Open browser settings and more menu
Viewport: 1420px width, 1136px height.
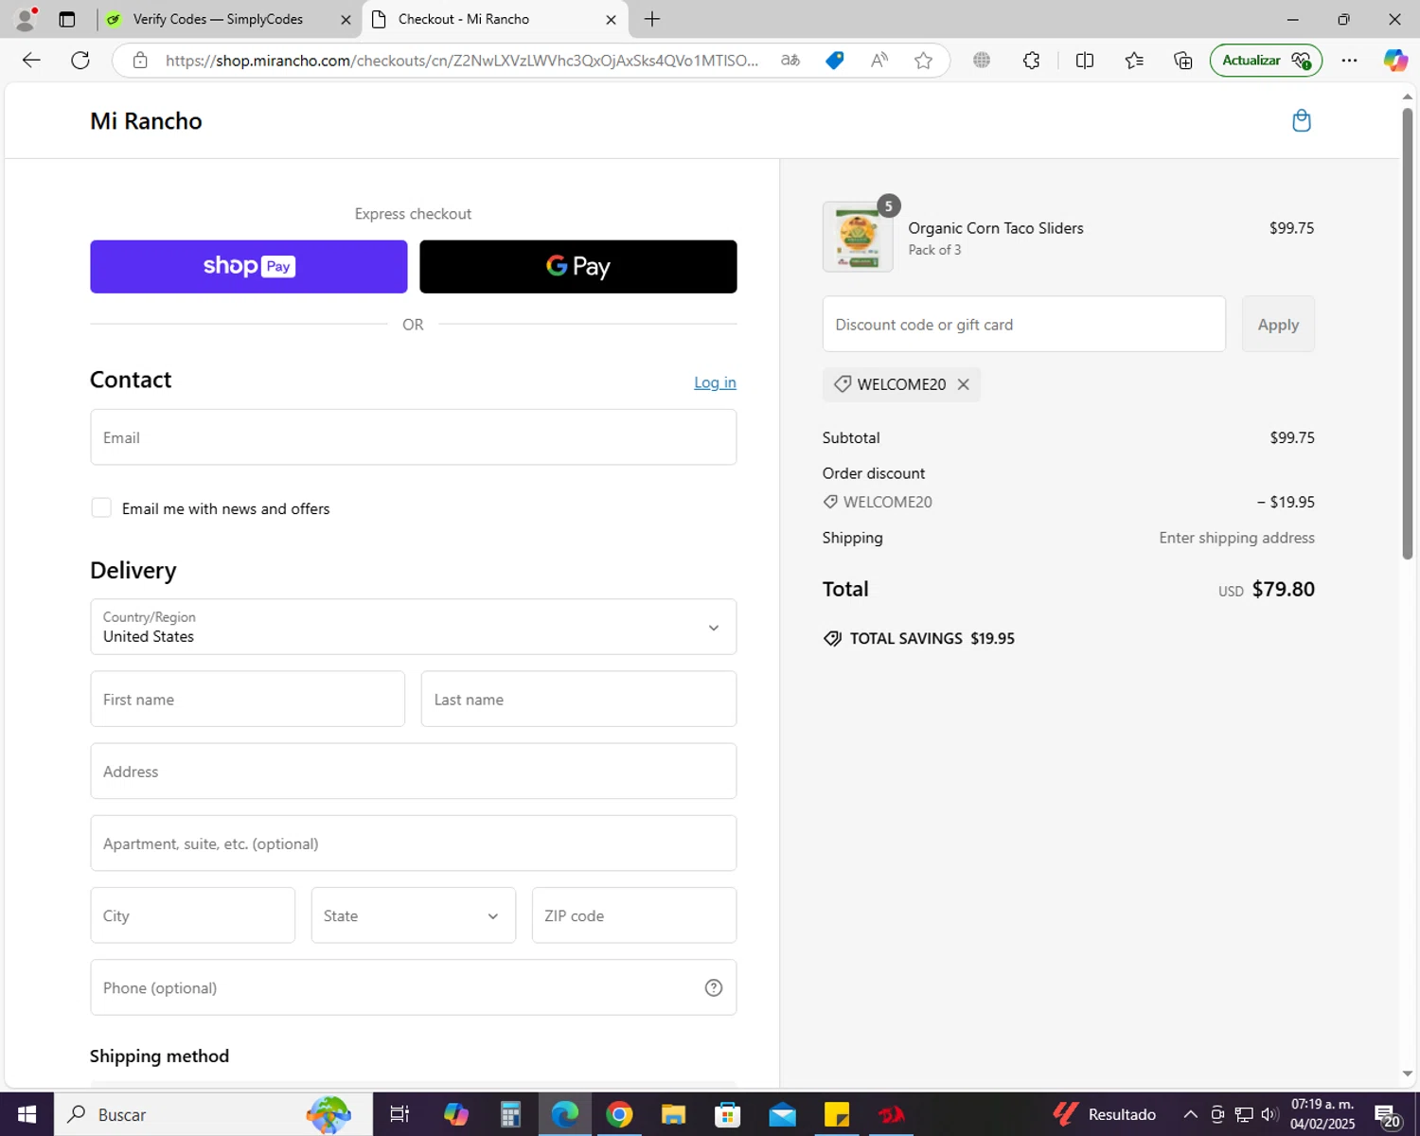[x=1350, y=61]
